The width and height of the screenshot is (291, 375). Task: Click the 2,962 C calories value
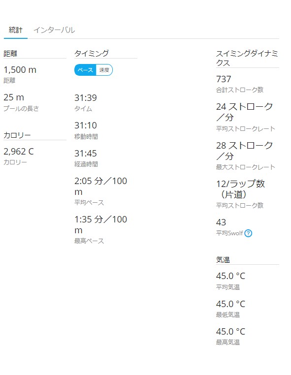[19, 152]
